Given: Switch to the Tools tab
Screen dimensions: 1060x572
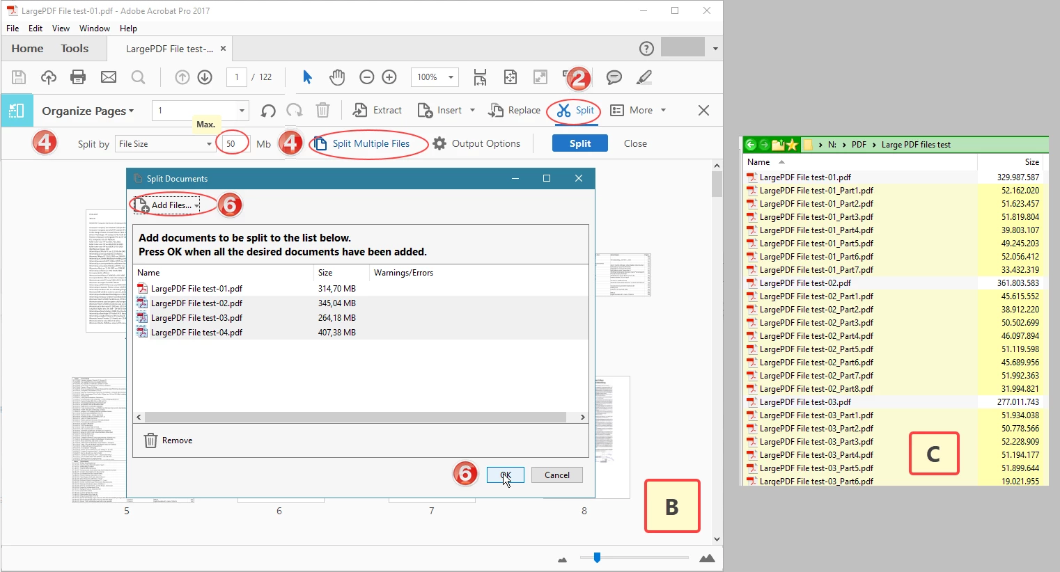Looking at the screenshot, I should (x=75, y=49).
